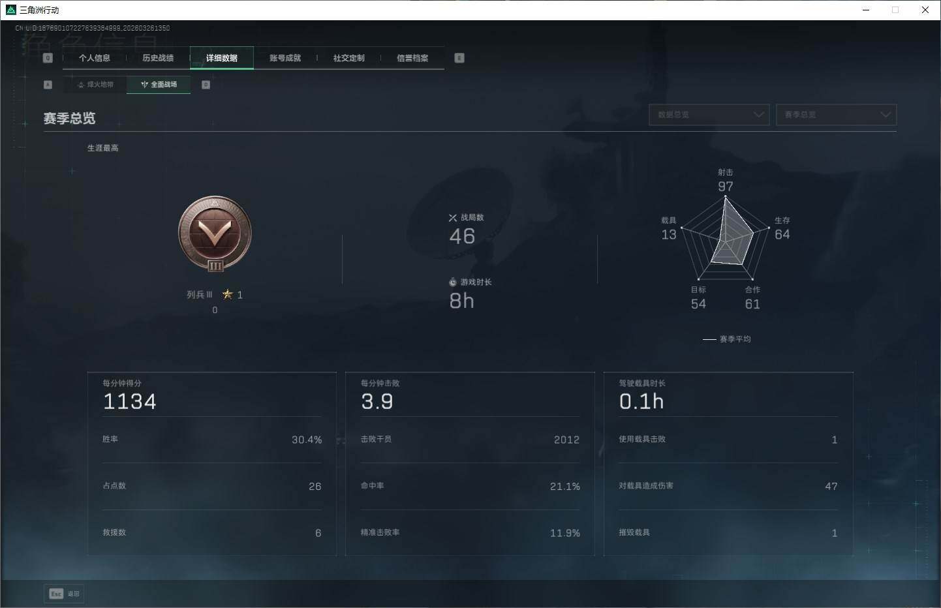The width and height of the screenshot is (941, 608).
Task: Click the CN UID text
Action: point(93,28)
